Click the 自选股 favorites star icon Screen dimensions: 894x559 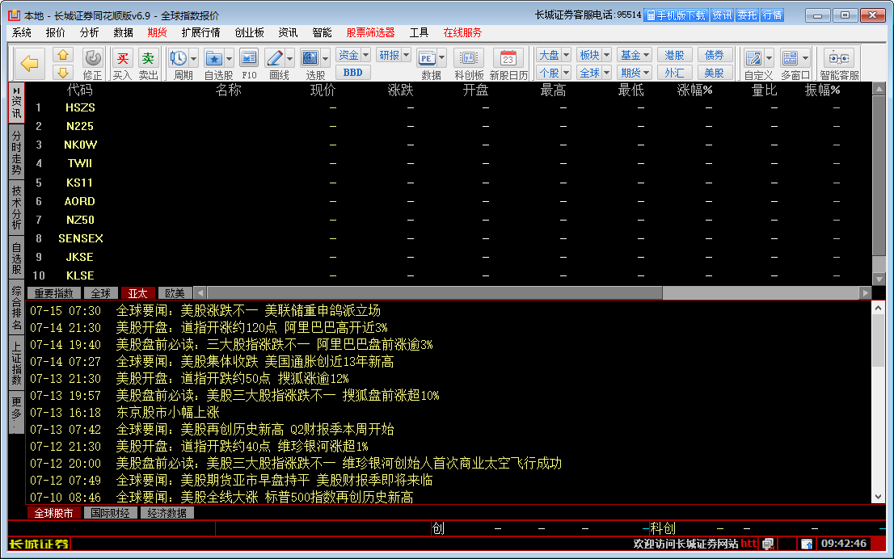coord(214,58)
